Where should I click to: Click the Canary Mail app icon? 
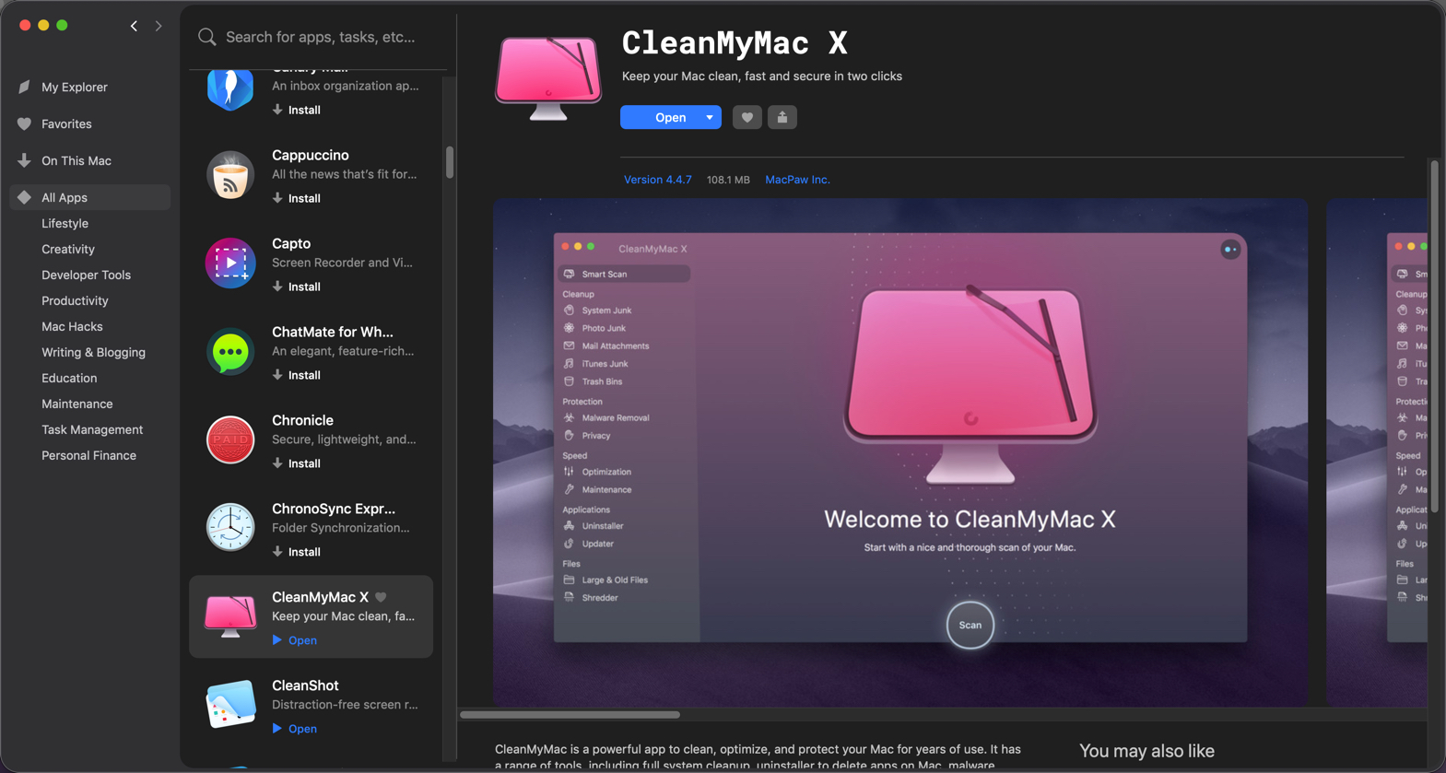coord(230,89)
